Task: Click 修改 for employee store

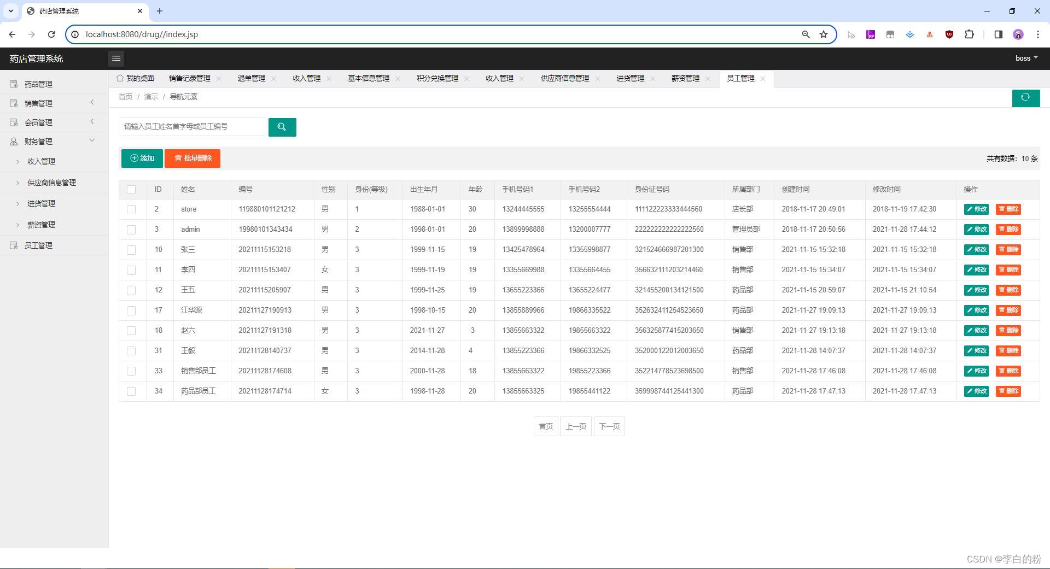Action: coord(976,209)
